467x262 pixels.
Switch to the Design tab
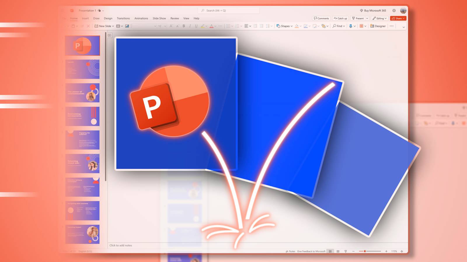108,18
